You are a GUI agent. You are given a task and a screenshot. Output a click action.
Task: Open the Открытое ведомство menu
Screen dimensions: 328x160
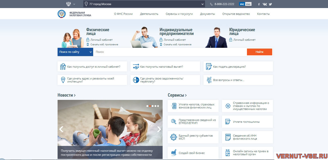pos(236,14)
